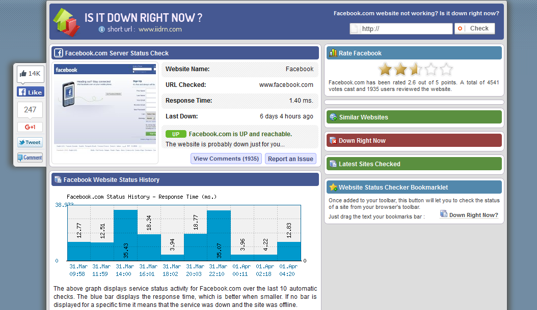The width and height of the screenshot is (537, 310).
Task: Click the Comment button in the social sidebar
Action: [x=30, y=158]
